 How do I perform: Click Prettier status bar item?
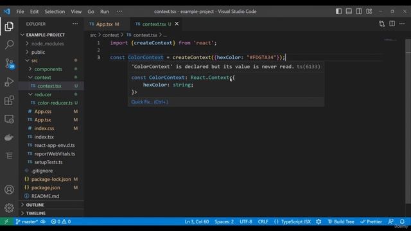(x=371, y=221)
